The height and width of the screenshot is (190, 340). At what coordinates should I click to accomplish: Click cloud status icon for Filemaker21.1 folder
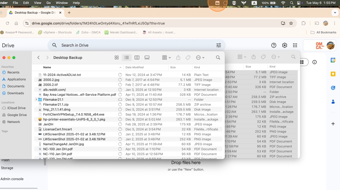coord(120,100)
